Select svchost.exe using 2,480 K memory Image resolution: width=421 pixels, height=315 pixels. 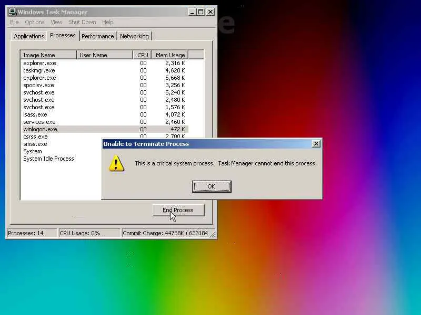tap(105, 100)
